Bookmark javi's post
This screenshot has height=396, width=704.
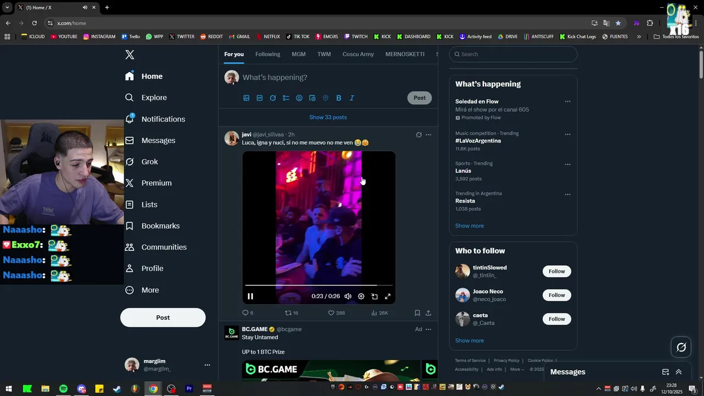[417, 313]
